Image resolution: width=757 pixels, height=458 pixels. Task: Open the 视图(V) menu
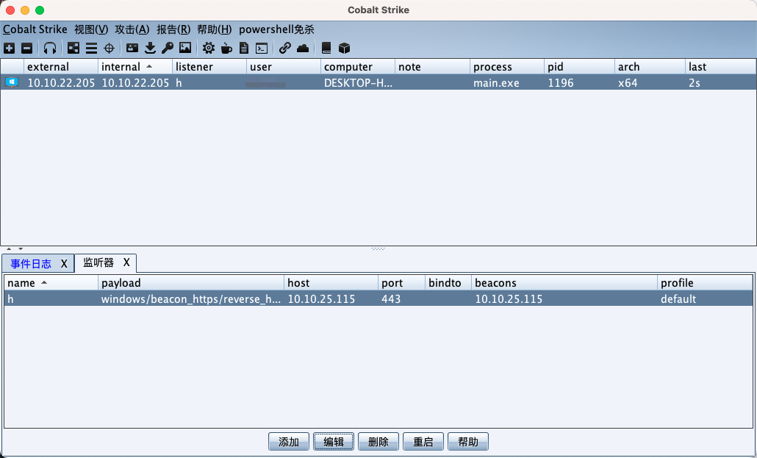click(90, 29)
